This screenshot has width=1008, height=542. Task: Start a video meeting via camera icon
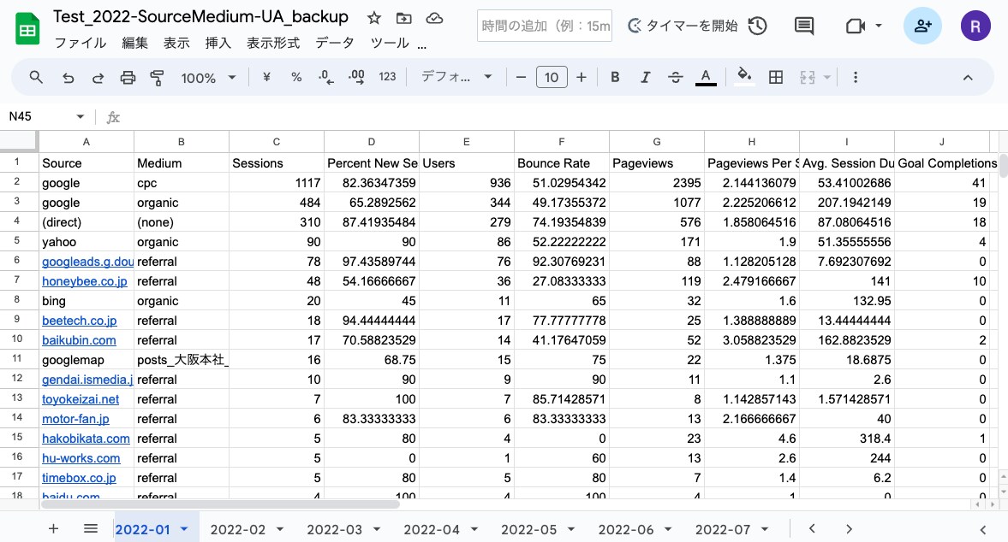tap(855, 26)
